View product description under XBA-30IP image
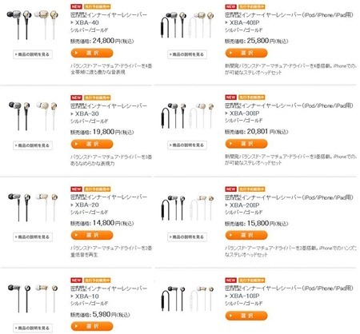The height and width of the screenshot is (334, 360). (x=187, y=145)
